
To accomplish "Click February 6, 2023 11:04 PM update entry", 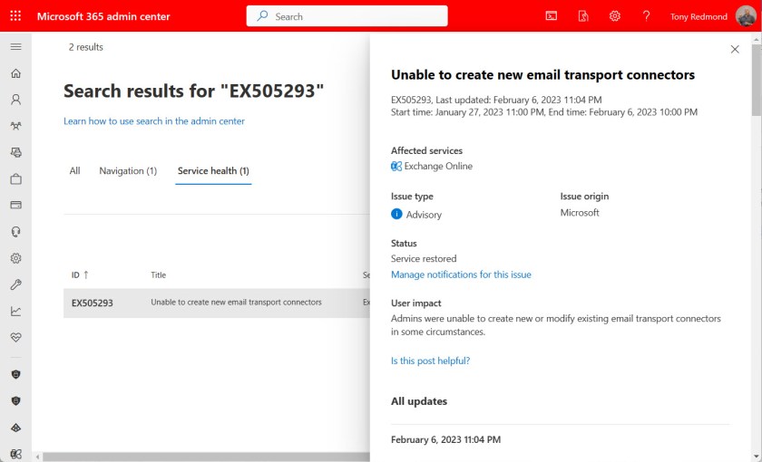I will coord(445,439).
